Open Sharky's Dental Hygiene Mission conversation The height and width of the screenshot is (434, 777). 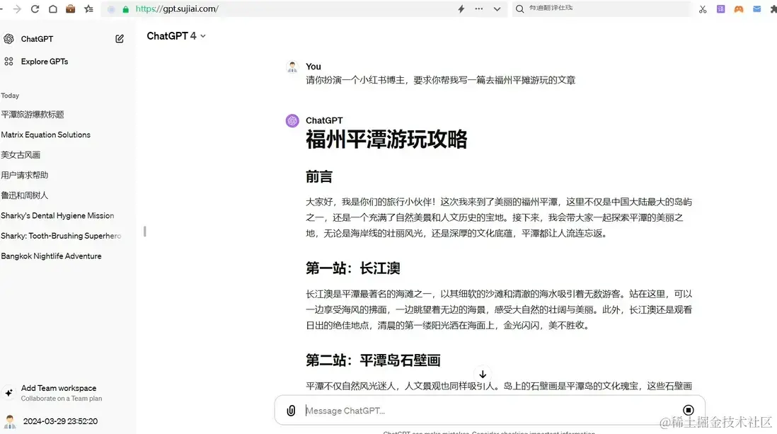click(57, 215)
